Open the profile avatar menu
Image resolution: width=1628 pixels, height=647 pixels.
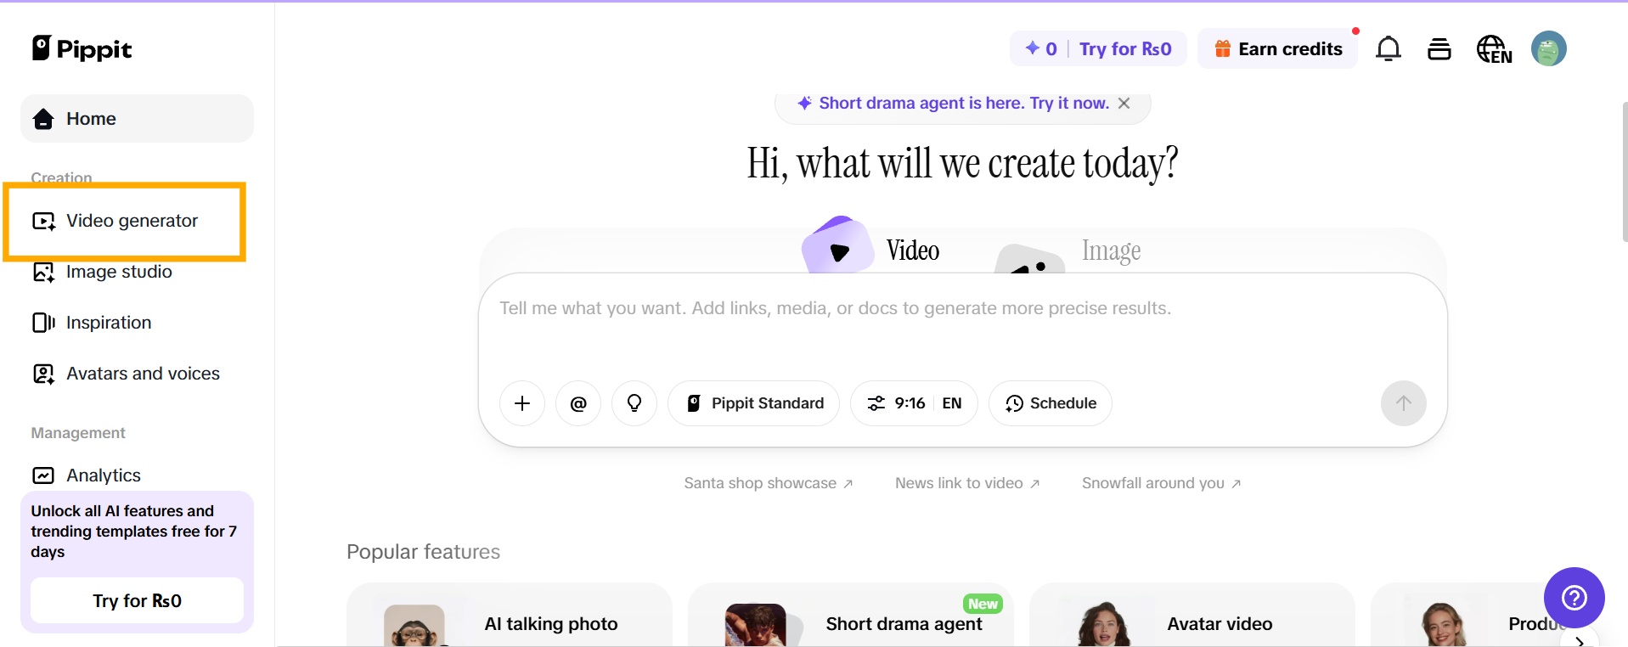tap(1549, 48)
